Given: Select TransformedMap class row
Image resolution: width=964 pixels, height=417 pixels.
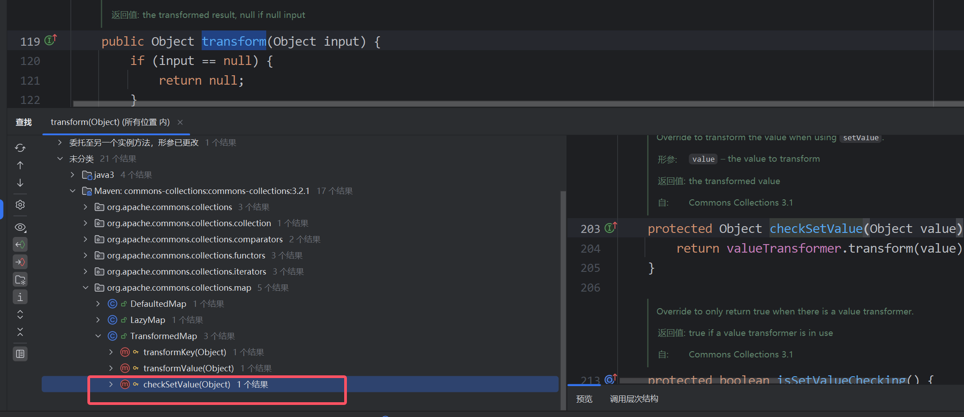Looking at the screenshot, I should [x=300, y=336].
